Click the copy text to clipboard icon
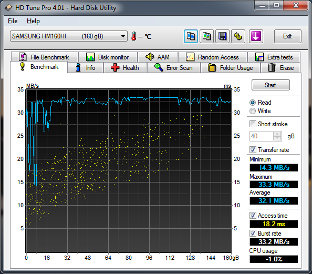Screen dimensions: 312x274 tap(191, 36)
